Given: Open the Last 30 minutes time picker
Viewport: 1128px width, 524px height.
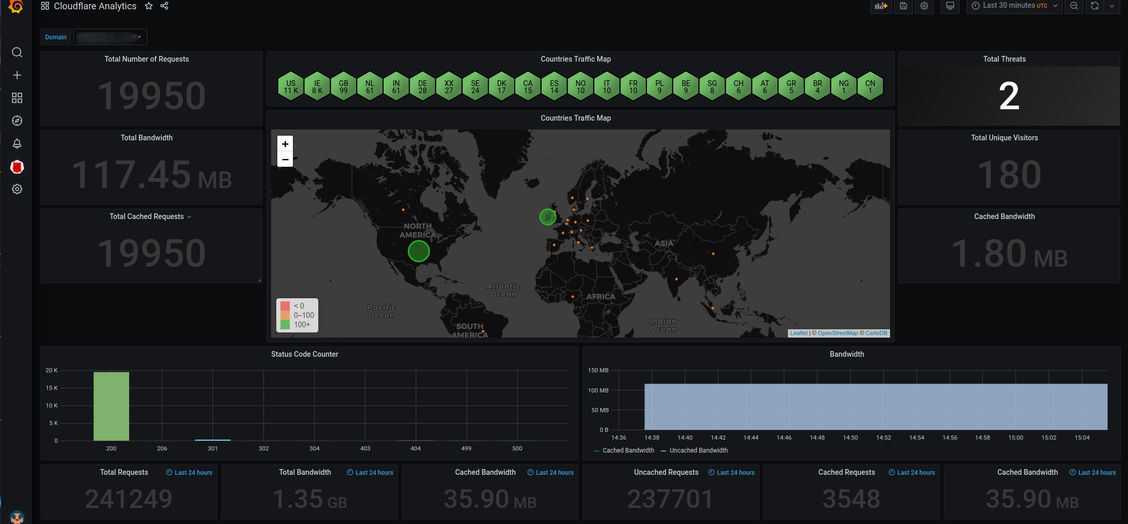Looking at the screenshot, I should tap(1014, 6).
